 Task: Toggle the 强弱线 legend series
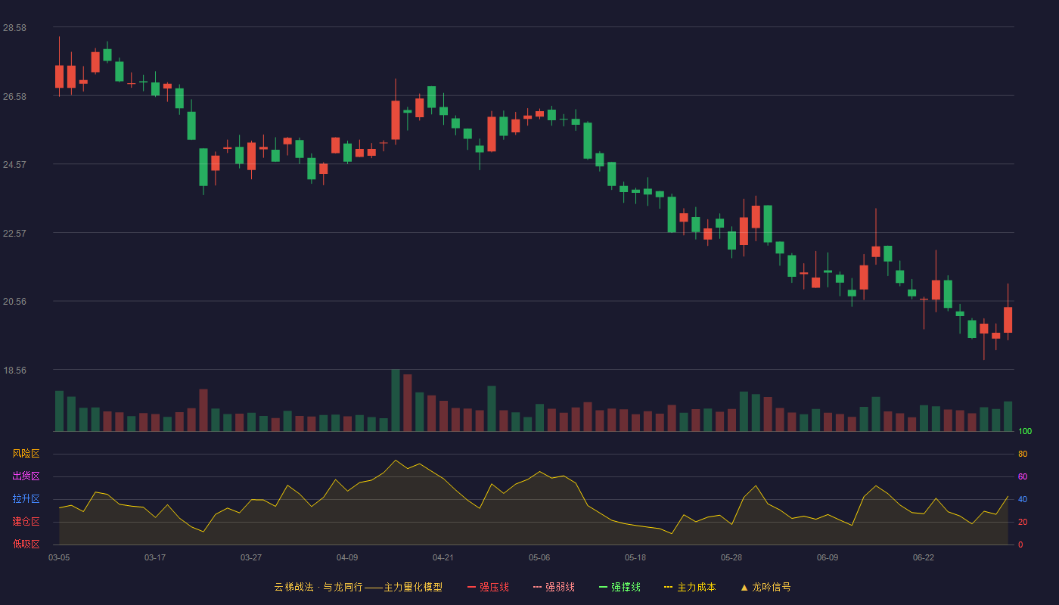[554, 587]
